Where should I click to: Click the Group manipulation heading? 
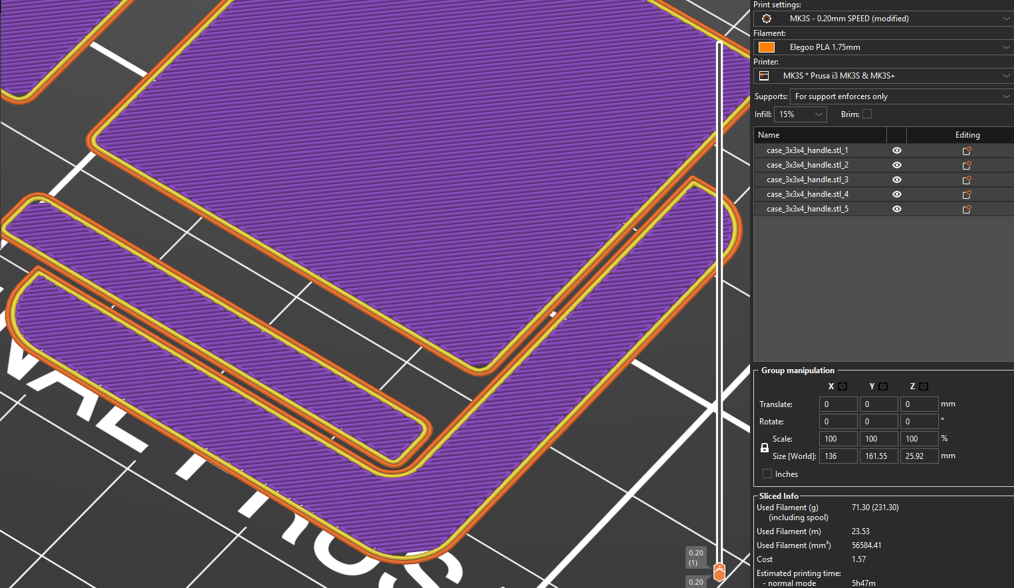coord(797,370)
